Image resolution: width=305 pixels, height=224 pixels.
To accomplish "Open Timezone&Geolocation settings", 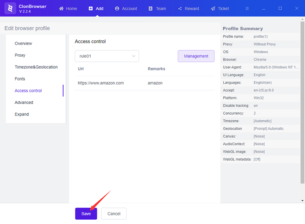I will point(36,67).
